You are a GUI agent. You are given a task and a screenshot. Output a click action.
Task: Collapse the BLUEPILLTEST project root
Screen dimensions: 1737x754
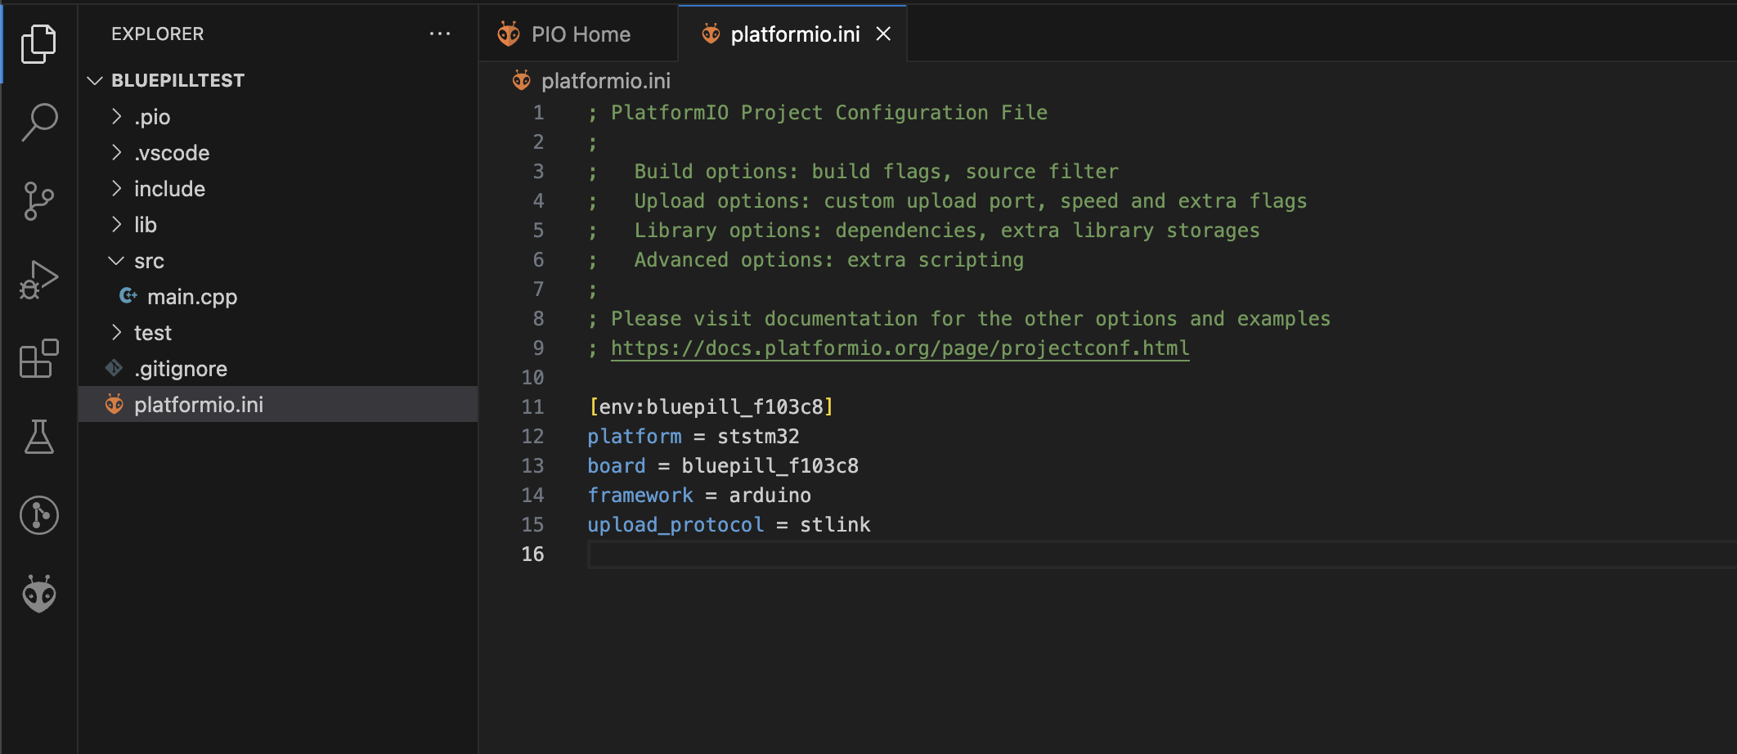[x=177, y=80]
